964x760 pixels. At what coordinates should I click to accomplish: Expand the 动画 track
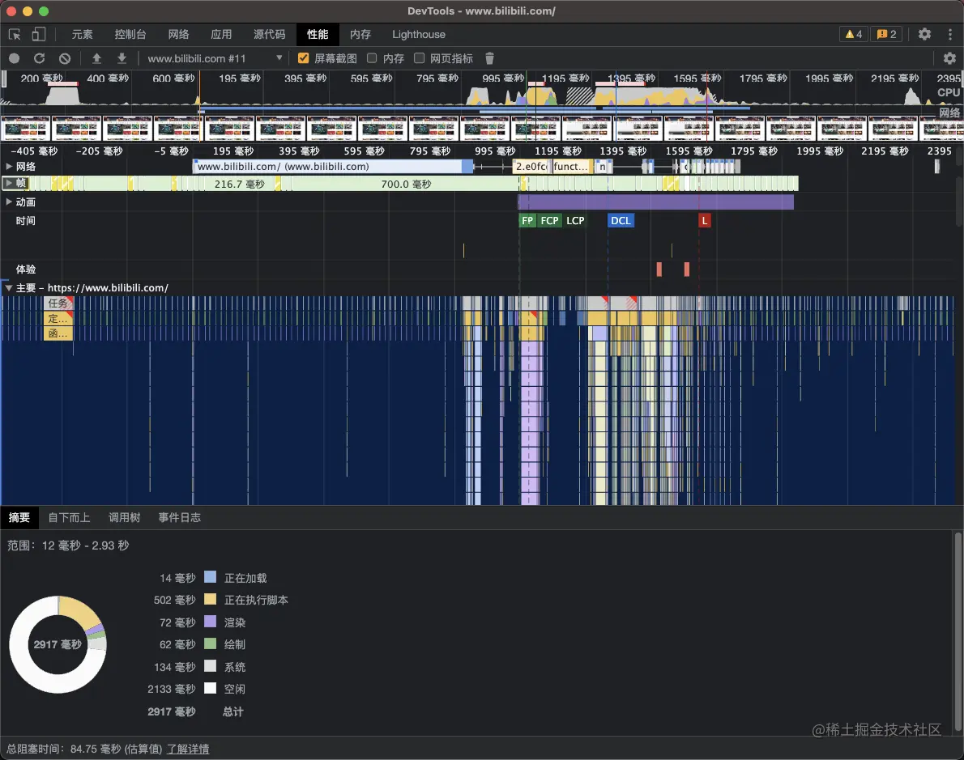tap(9, 202)
